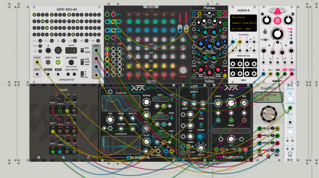
Task: Open AUDIO-8 Speakers device menu
Action: 243,23
